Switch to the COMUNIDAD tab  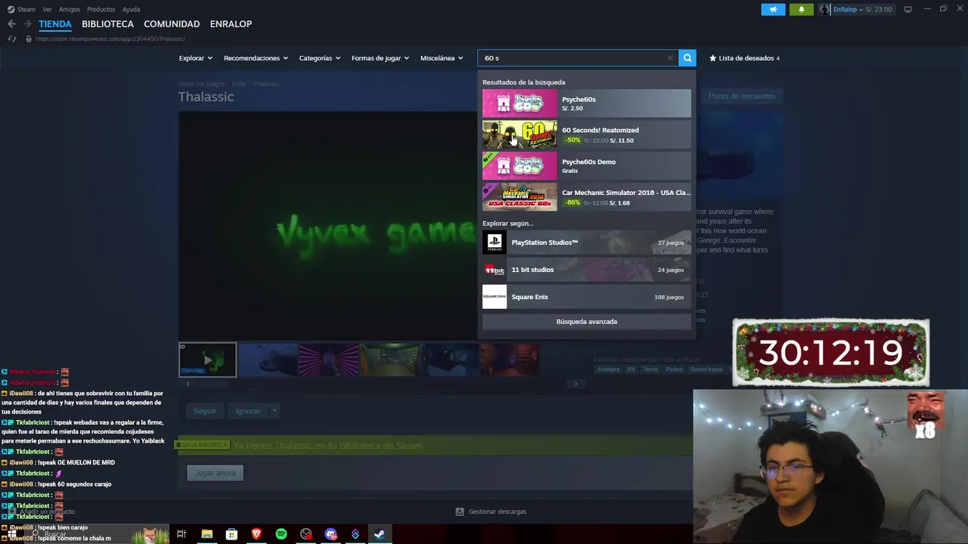172,24
